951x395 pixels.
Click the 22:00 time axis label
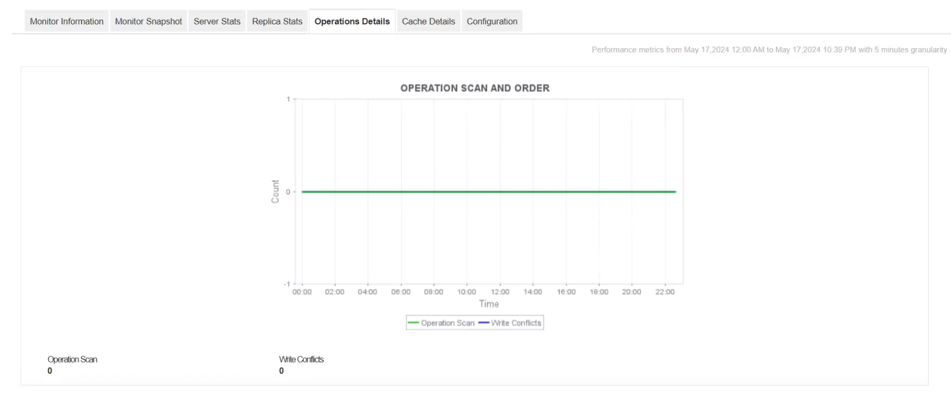(x=665, y=292)
